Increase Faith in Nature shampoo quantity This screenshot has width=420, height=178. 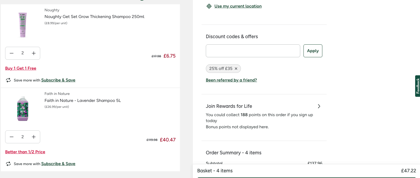[34, 137]
